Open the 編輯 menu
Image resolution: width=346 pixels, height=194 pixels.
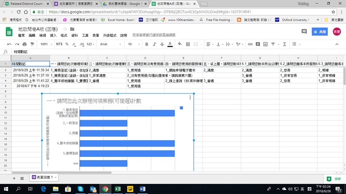point(32,35)
